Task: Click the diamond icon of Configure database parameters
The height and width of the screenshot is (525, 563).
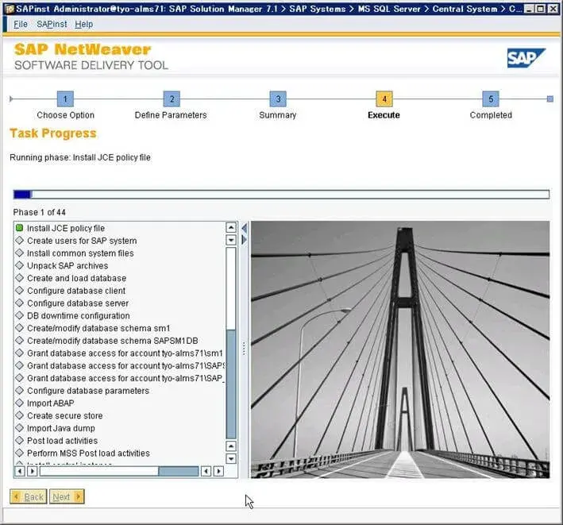Action: pos(19,390)
